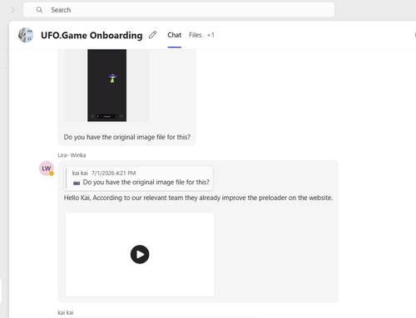Image resolution: width=416 pixels, height=318 pixels.
Task: Click the UFO.Game Onboarding title
Action: click(x=92, y=36)
